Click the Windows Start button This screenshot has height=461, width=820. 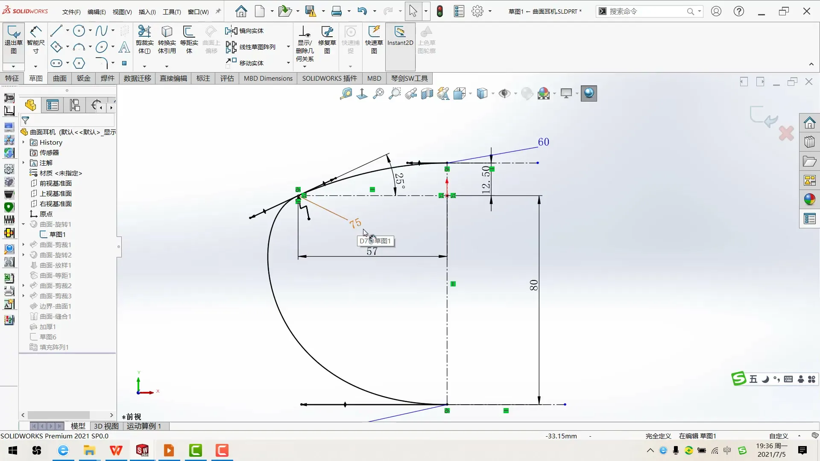(12, 450)
